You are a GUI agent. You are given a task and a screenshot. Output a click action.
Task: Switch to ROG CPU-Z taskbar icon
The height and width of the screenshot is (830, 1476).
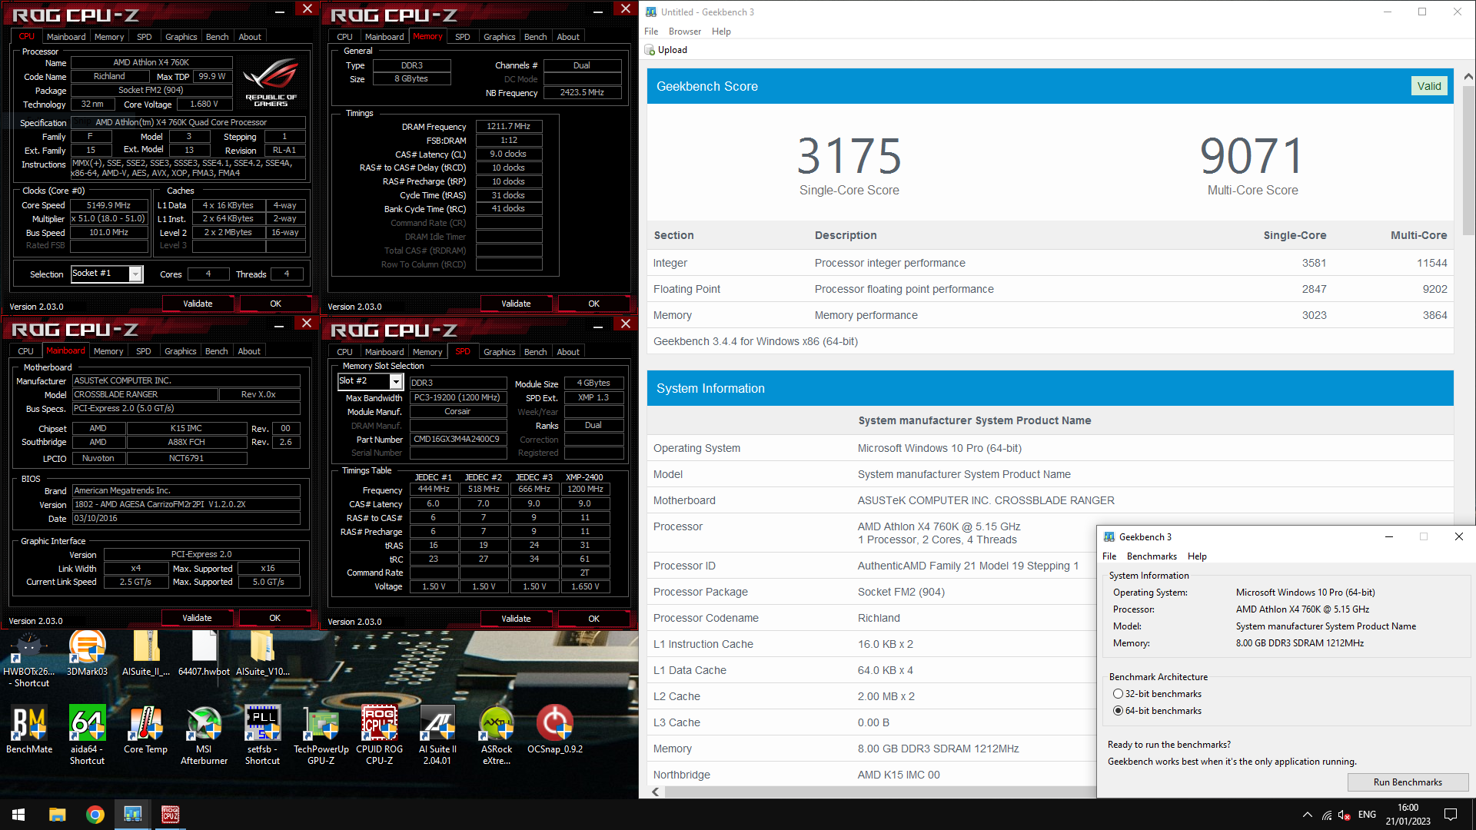pyautogui.click(x=171, y=815)
